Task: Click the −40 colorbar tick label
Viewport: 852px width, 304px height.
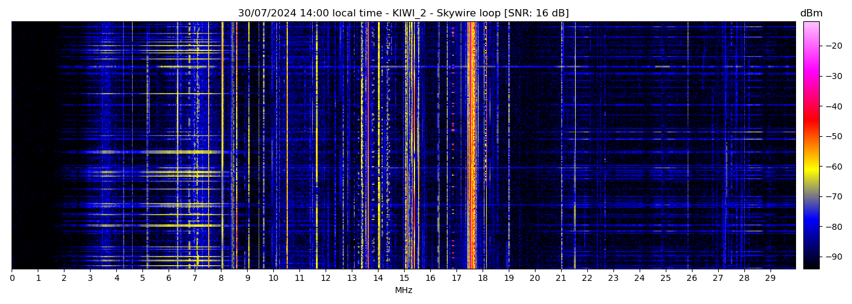Action: coord(833,106)
